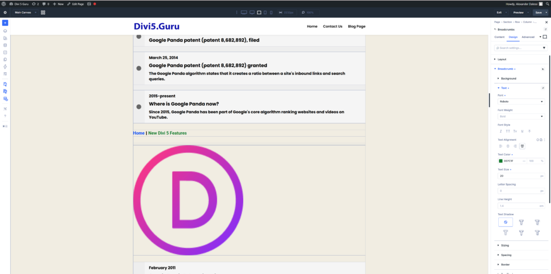Open the Layers panel icon in sidebar

pos(5,31)
